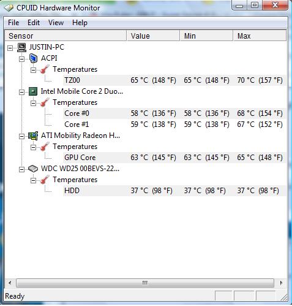Click the JUSTIN-PC computer icon
Image resolution: width=292 pixels, height=306 pixels.
21,47
